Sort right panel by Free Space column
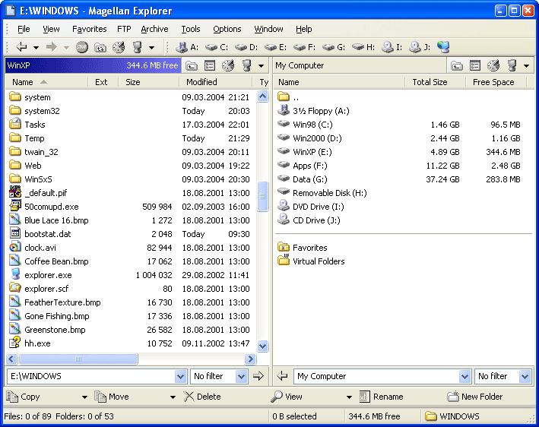The image size is (539, 427). click(x=496, y=82)
